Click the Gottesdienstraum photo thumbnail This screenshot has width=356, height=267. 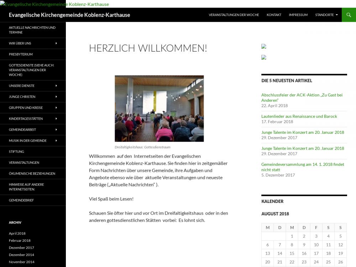(x=159, y=109)
